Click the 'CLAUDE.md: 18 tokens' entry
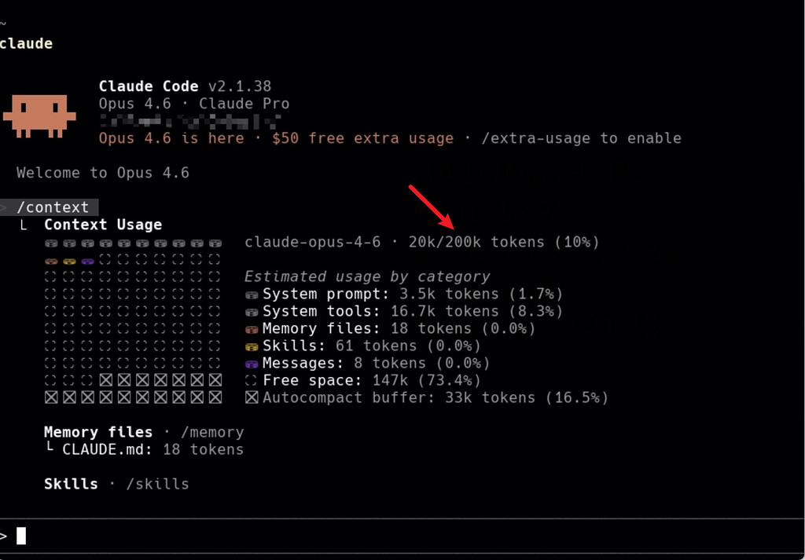Image resolution: width=805 pixels, height=560 pixels. pos(153,450)
